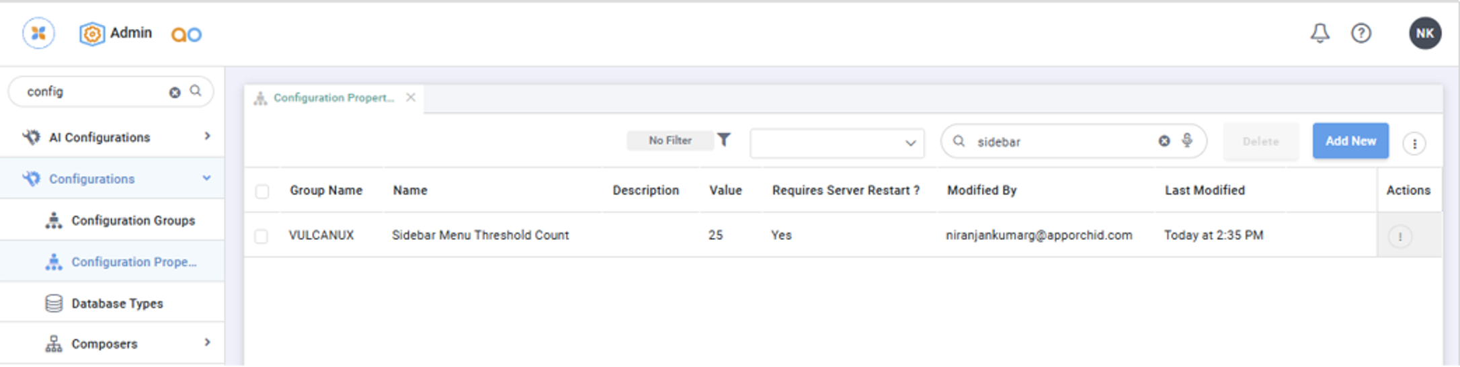Collapse the Configurations section chevron
Image resolution: width=1460 pixels, height=367 pixels.
coord(206,178)
